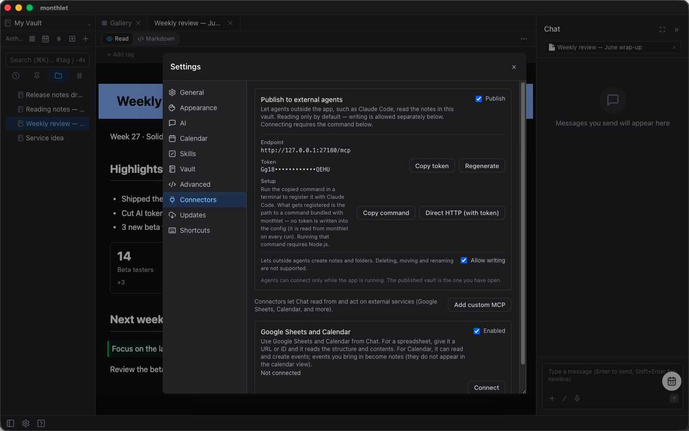
Task: Switch to Read mode
Action: (118, 39)
